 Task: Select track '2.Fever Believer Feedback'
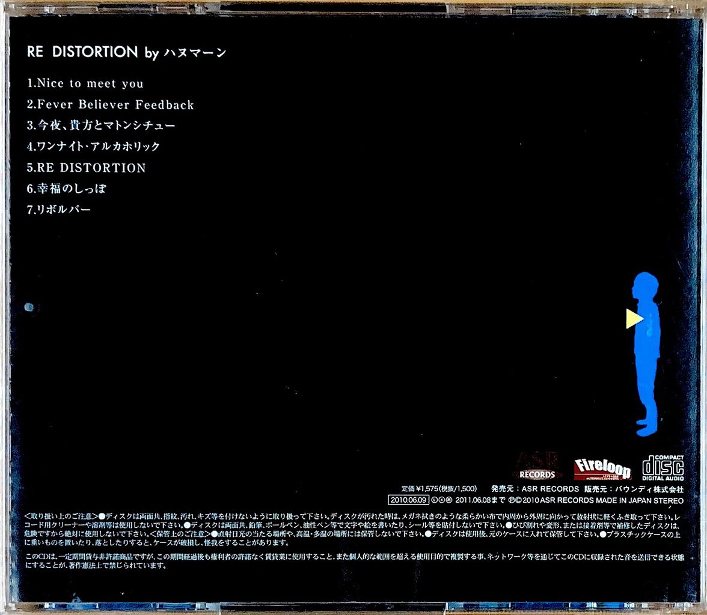click(x=111, y=105)
